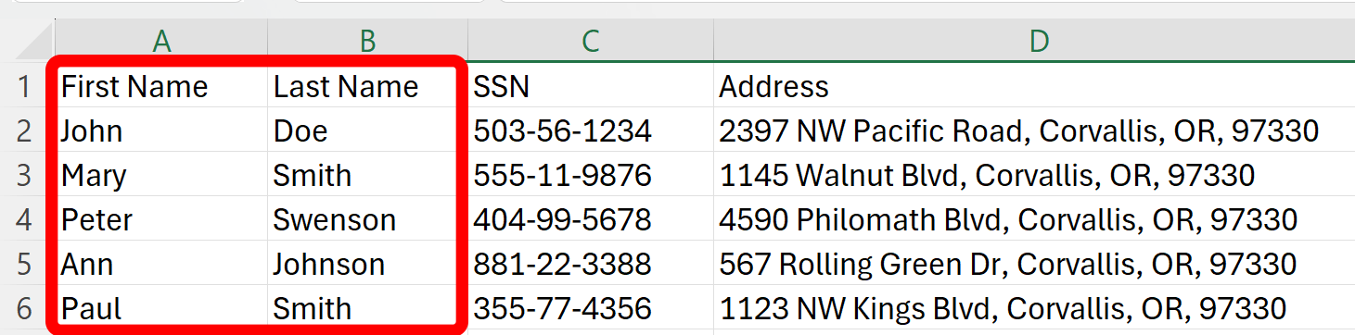Select the address '1145 Walnut Blvd' cell
The height and width of the screenshot is (335, 1355).
pyautogui.click(x=1034, y=175)
